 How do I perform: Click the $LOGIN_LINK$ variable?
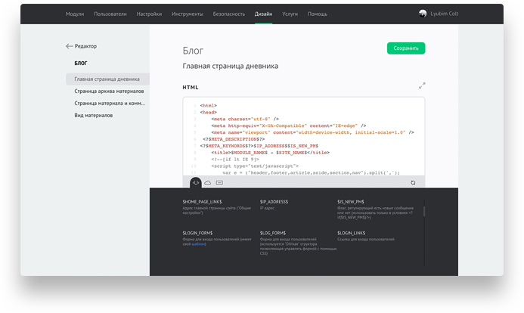coord(352,233)
